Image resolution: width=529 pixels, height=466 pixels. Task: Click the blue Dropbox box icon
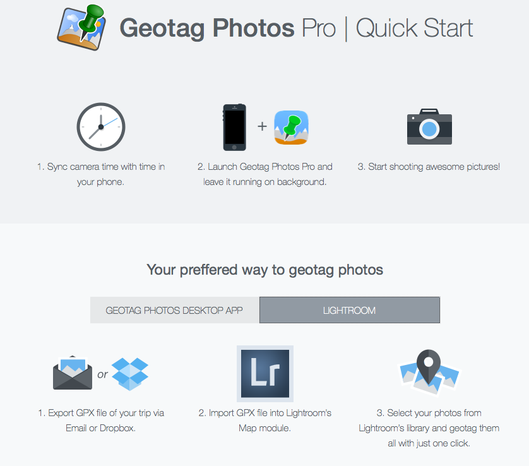tap(130, 373)
